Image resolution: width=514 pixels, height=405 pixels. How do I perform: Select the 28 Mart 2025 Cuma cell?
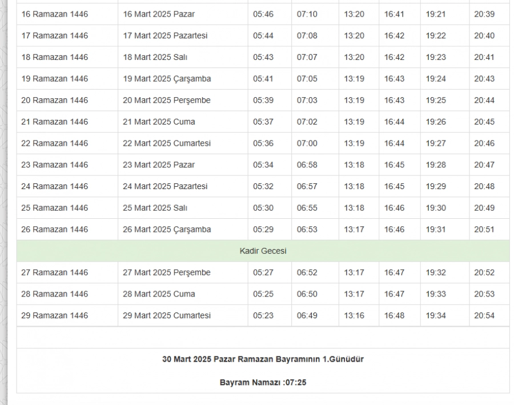[x=159, y=294]
